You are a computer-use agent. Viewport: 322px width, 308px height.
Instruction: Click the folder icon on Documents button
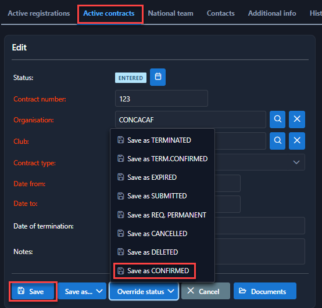(242, 291)
